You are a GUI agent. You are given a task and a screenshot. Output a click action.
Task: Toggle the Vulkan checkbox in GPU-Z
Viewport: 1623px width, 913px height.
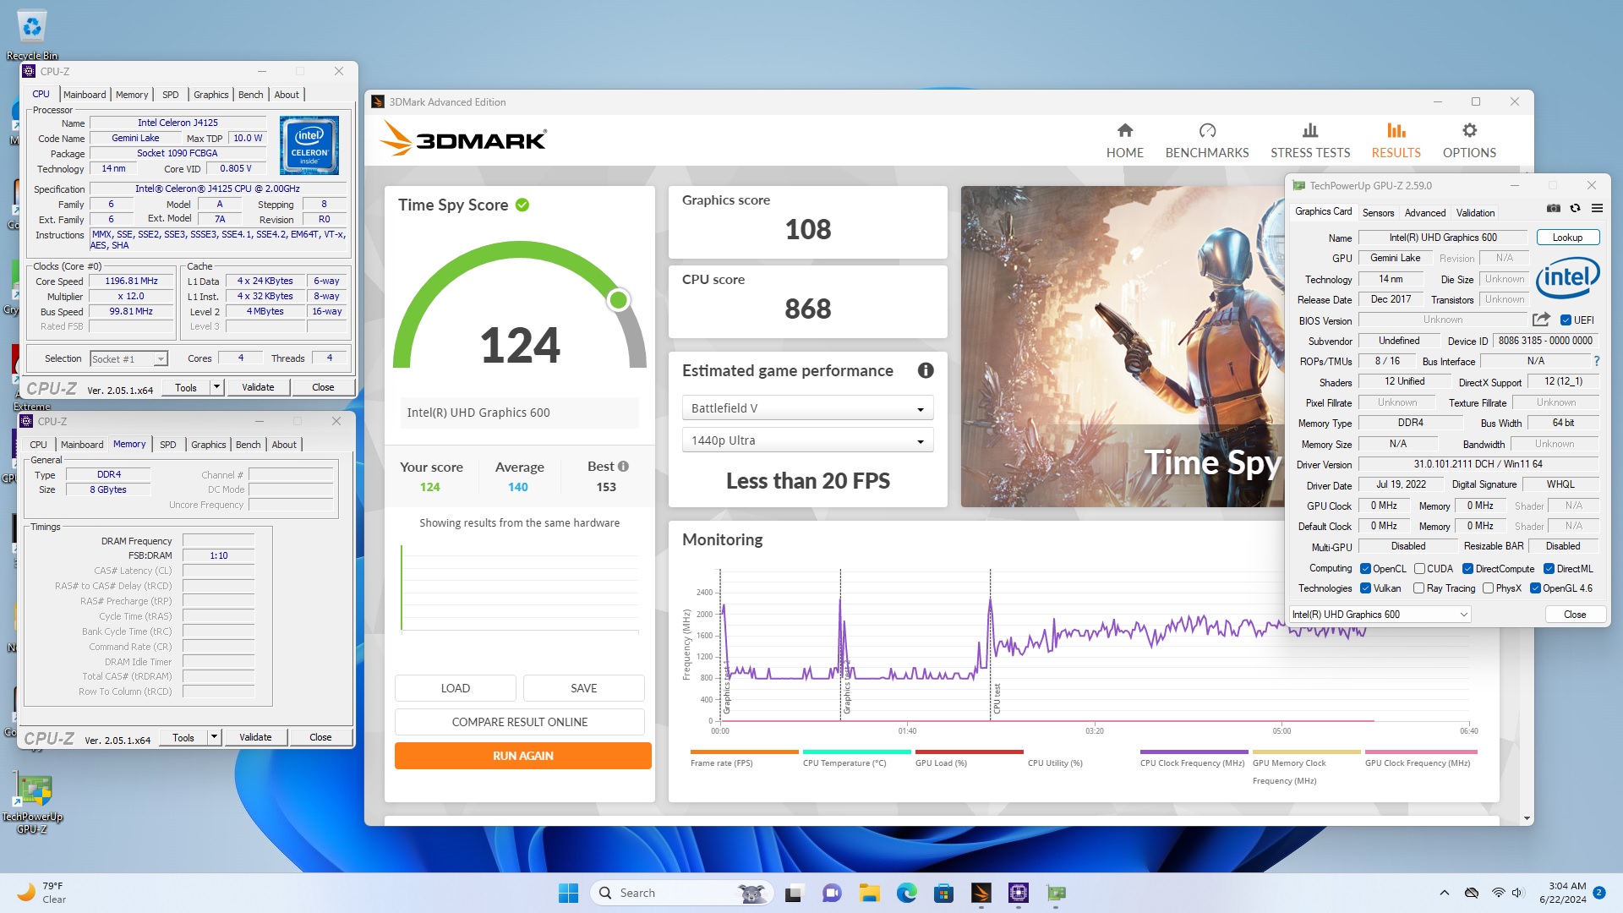pyautogui.click(x=1365, y=588)
